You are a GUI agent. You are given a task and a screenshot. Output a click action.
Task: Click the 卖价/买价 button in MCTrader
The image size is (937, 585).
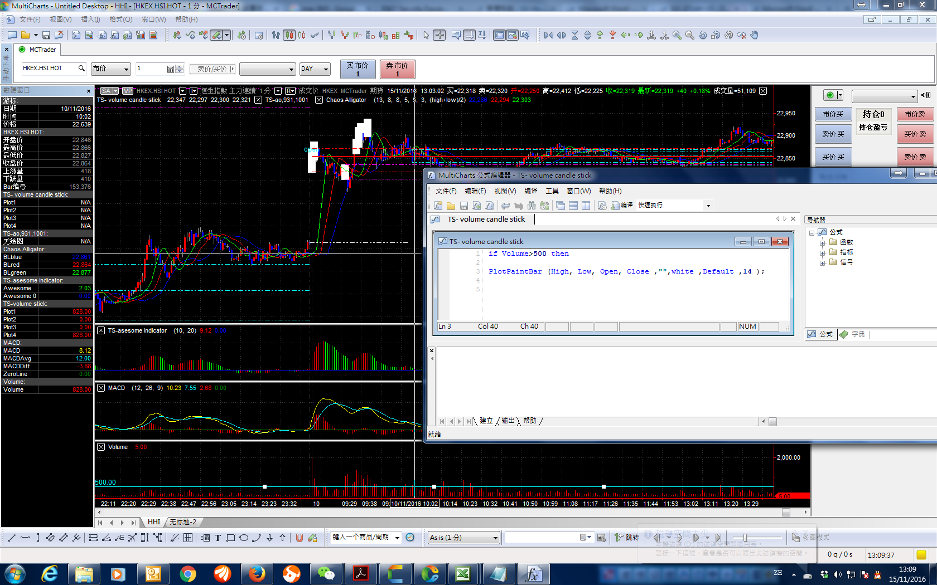[212, 69]
